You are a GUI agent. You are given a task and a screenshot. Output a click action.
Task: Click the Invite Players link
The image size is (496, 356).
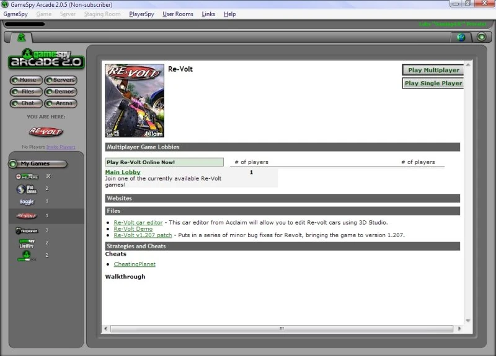(61, 147)
